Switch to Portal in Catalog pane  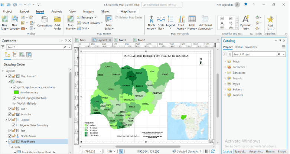[x=238, y=47]
